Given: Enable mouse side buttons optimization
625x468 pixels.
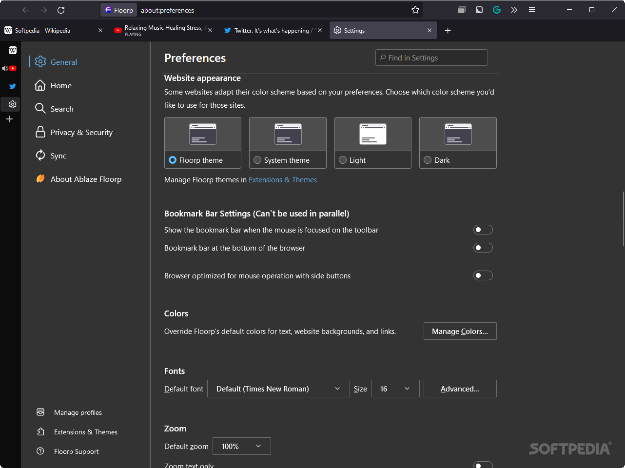Looking at the screenshot, I should point(483,275).
